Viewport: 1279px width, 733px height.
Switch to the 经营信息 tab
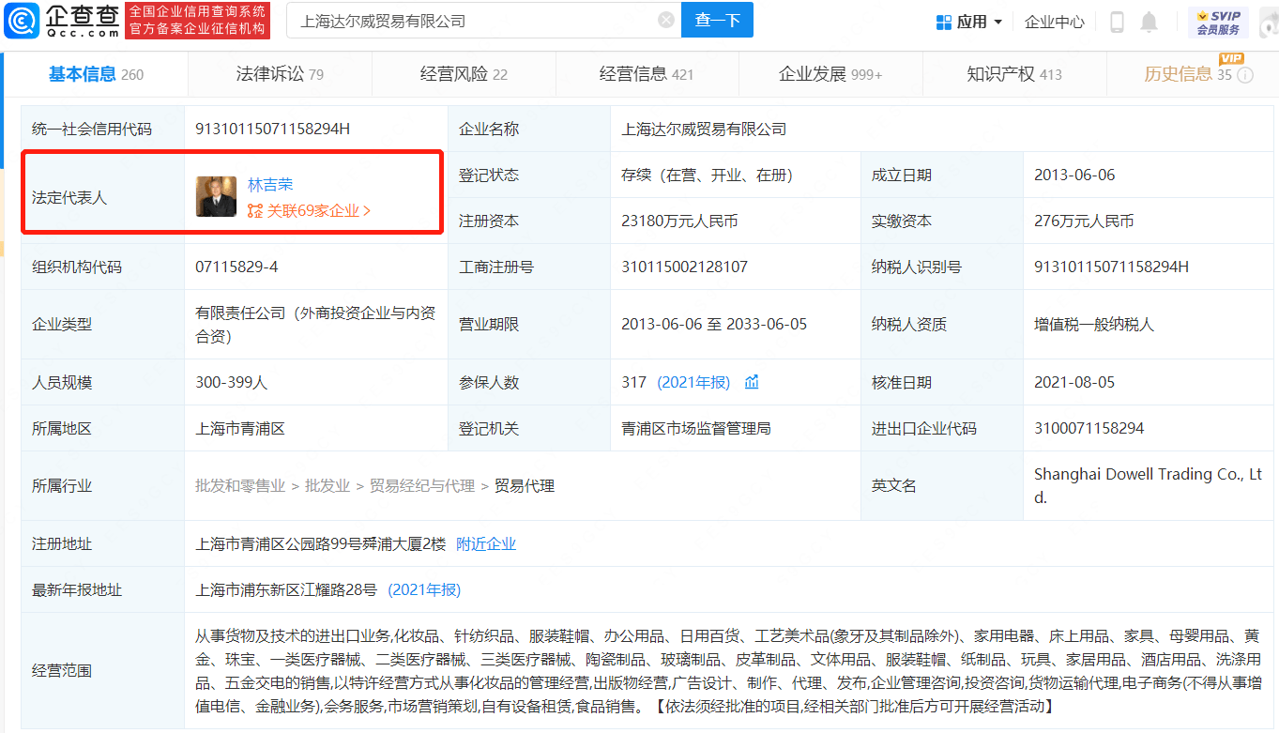point(647,74)
